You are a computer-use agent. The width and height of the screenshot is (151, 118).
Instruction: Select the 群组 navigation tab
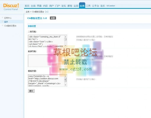[70, 6]
